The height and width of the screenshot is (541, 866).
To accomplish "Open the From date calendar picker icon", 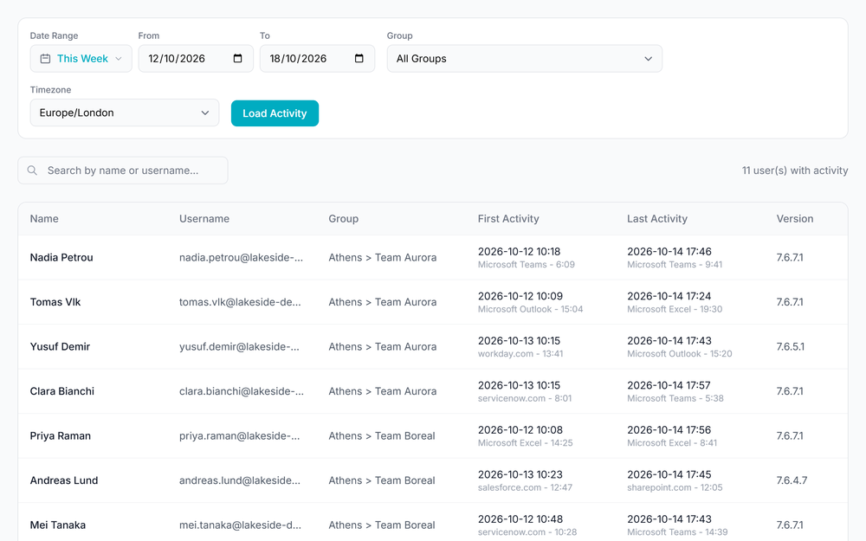I will [237, 59].
